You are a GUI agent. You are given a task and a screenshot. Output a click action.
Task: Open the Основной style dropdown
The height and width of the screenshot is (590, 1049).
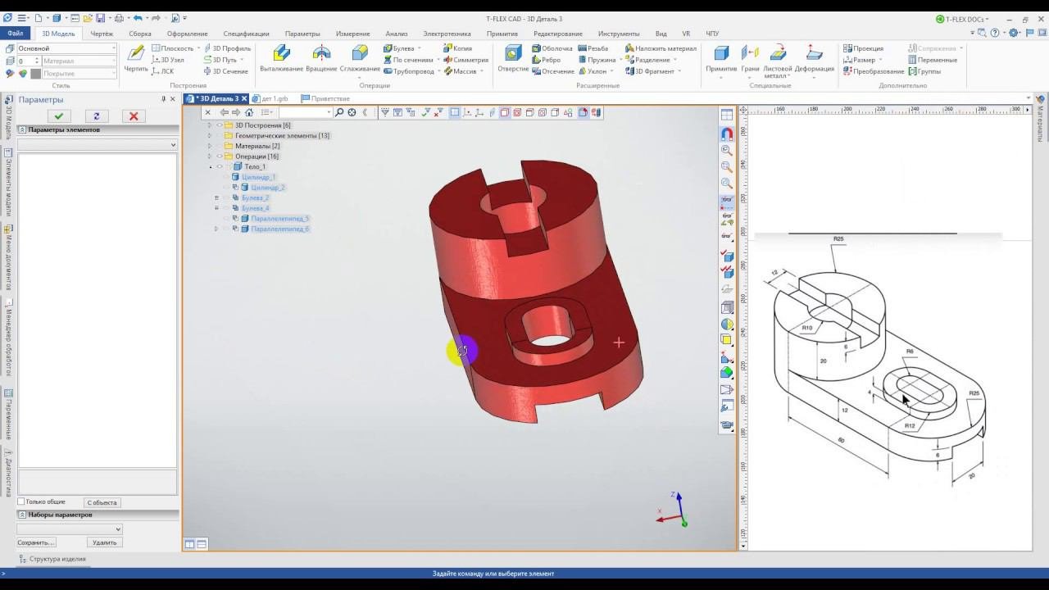(x=113, y=48)
